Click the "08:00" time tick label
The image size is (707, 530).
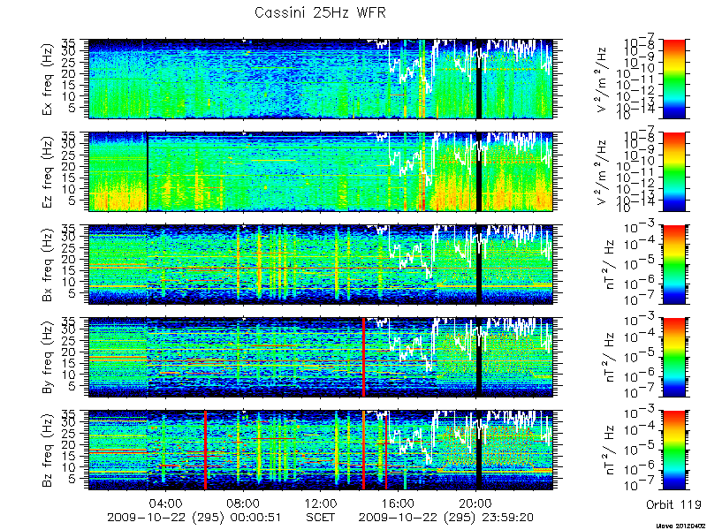244,503
